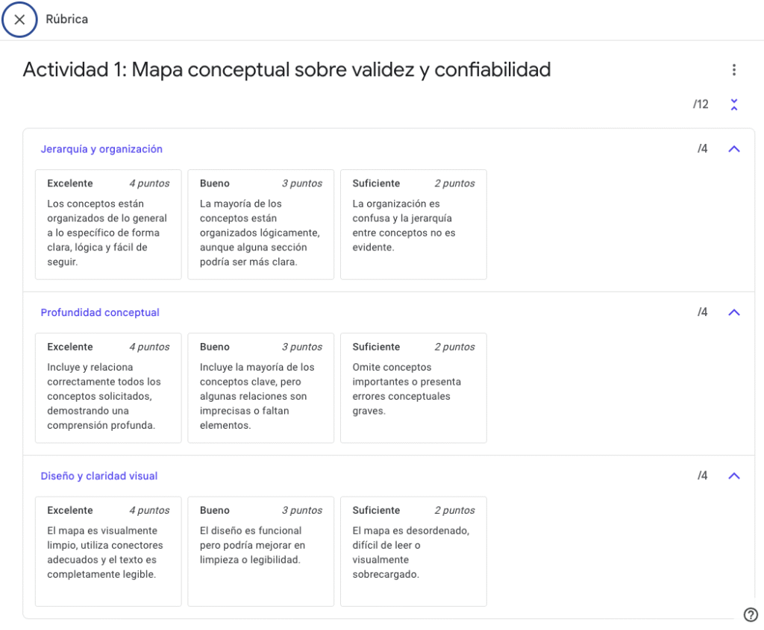764x630 pixels.
Task: Pick Bueno for Diseño y claridad visual
Action: (x=260, y=551)
